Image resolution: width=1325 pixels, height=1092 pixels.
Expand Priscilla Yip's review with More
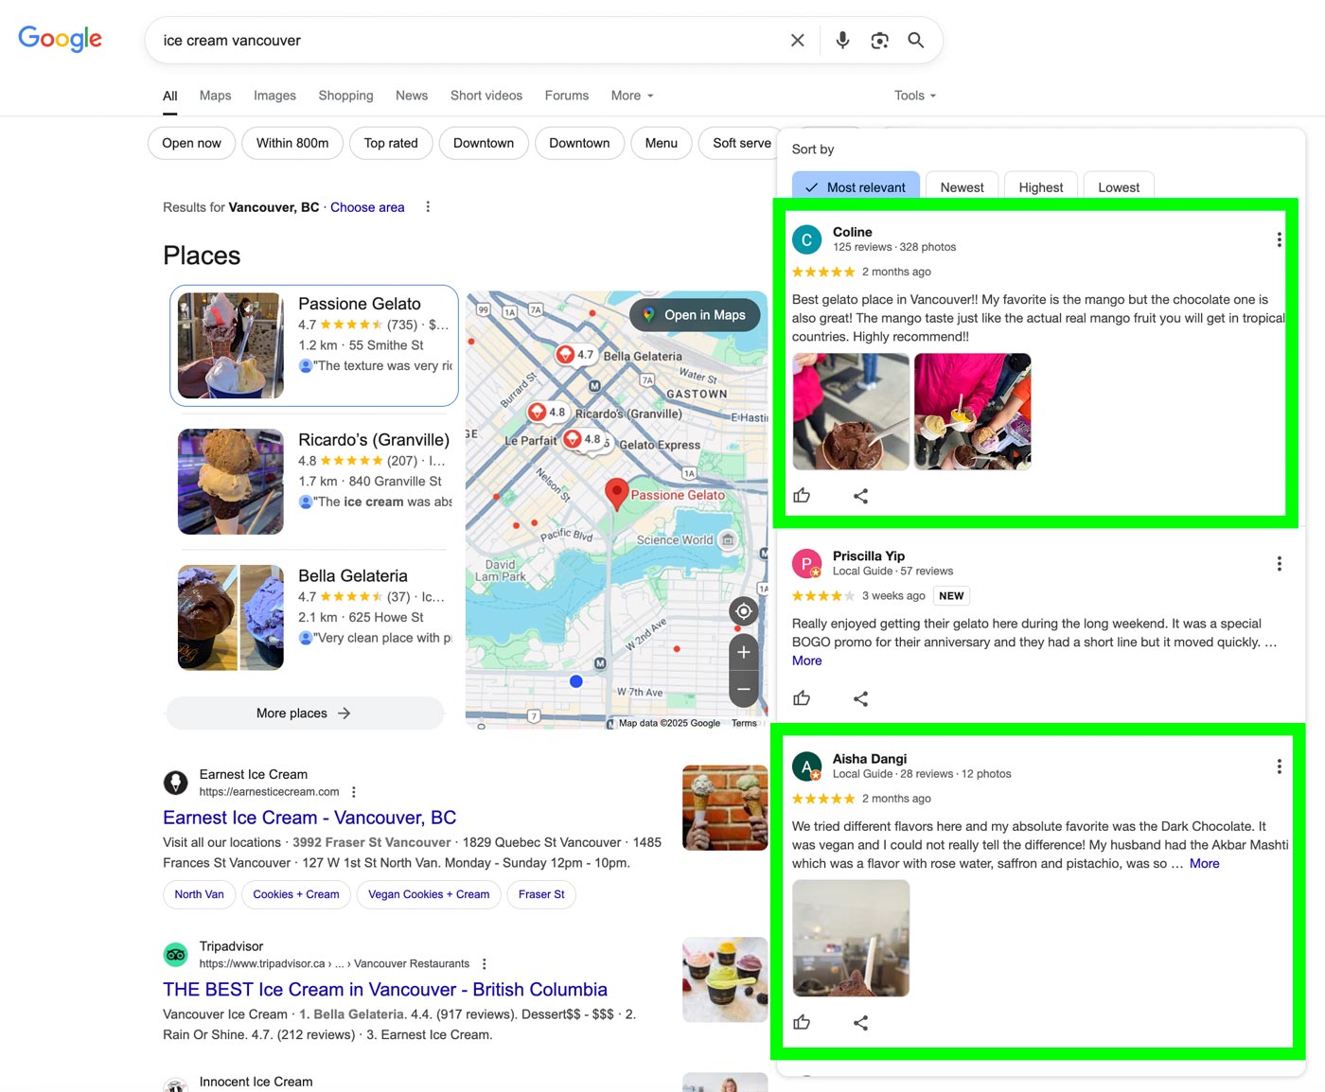[807, 660]
